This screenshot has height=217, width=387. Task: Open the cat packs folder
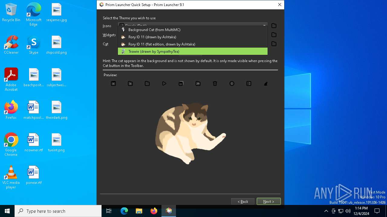(274, 44)
